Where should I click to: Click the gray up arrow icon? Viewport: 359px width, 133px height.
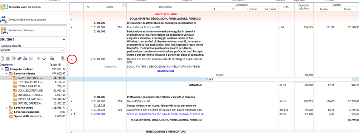pos(38,58)
